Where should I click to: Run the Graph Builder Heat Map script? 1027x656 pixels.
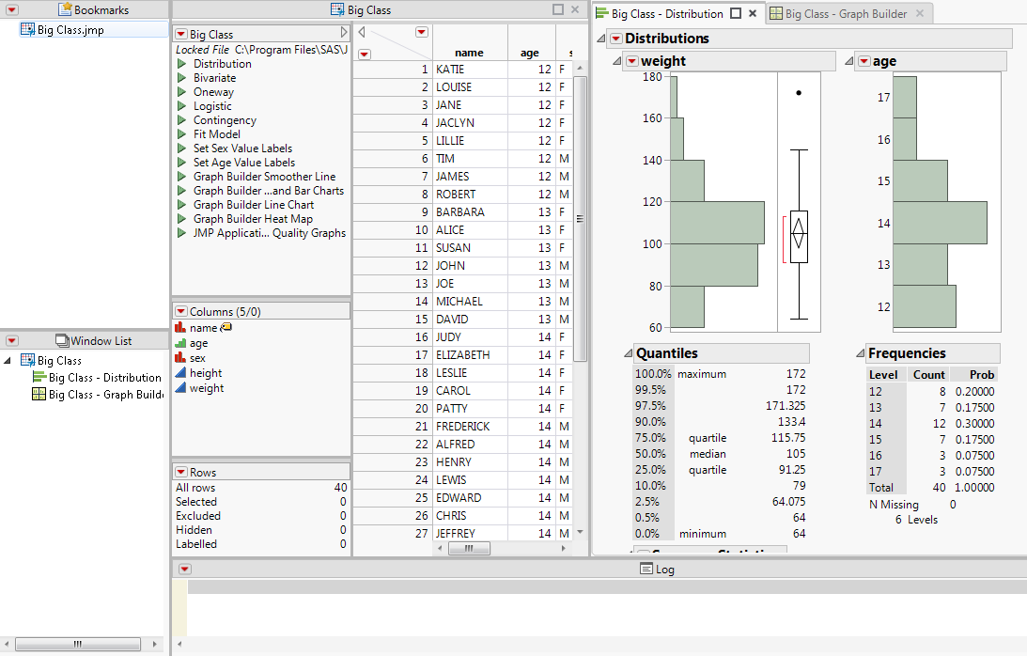(x=182, y=219)
